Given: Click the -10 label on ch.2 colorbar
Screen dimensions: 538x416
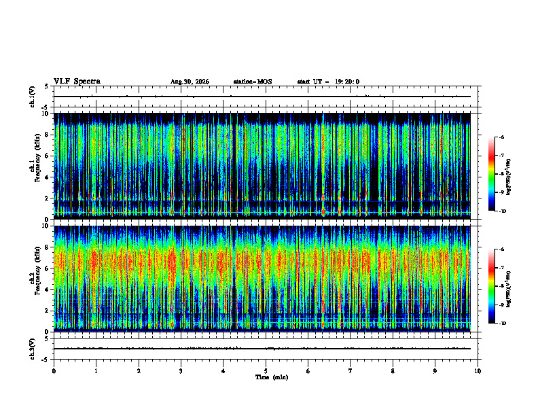Looking at the screenshot, I should (x=502, y=323).
